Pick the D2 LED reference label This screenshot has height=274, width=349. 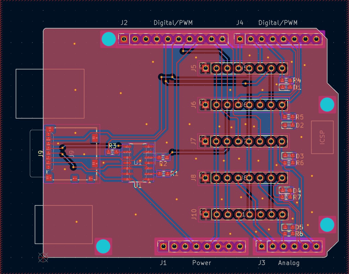pos(300,125)
